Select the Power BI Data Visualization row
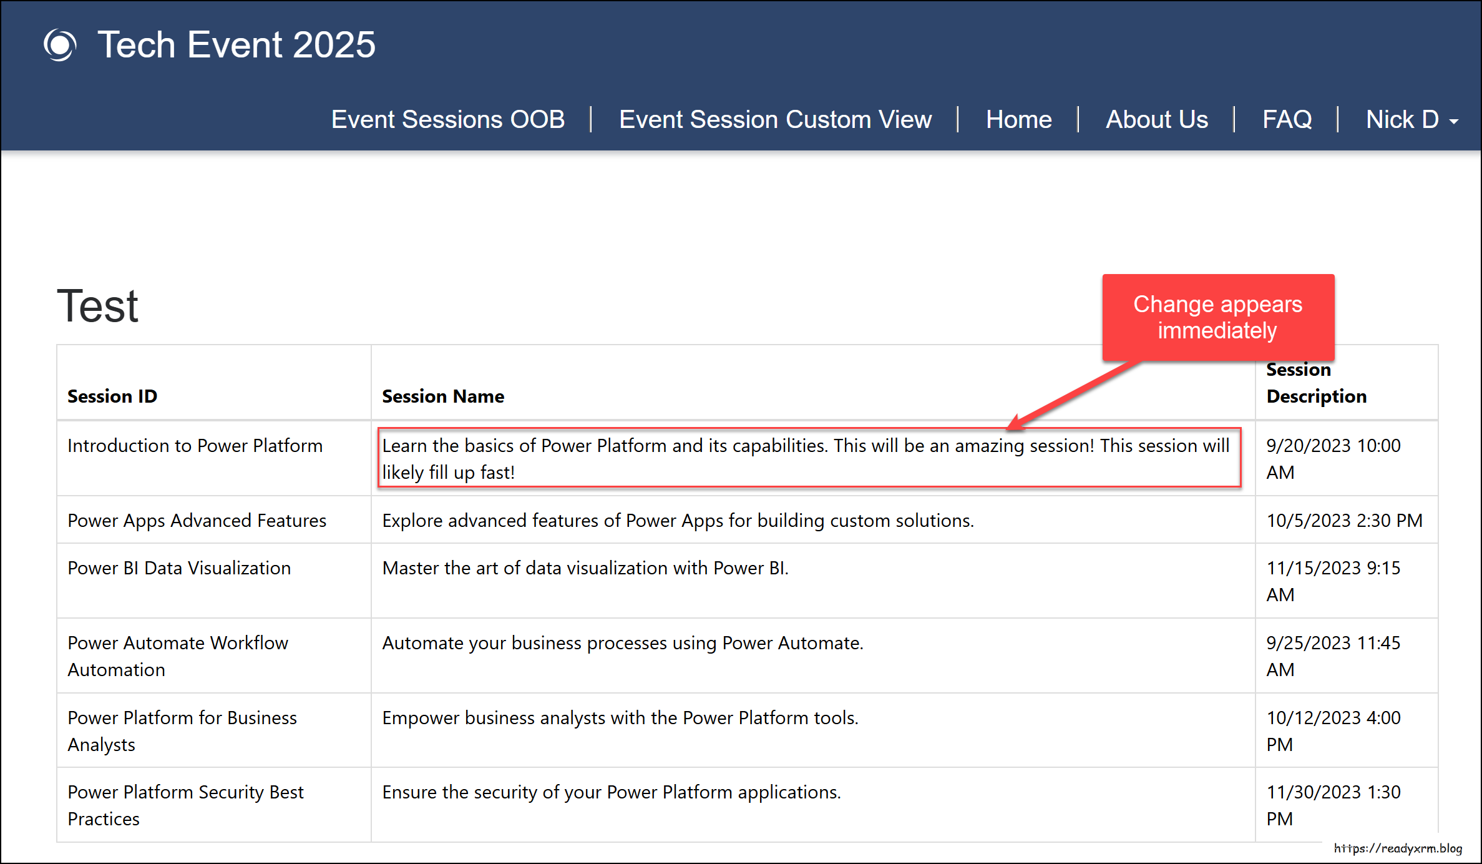Viewport: 1482px width, 864px height. pos(179,567)
